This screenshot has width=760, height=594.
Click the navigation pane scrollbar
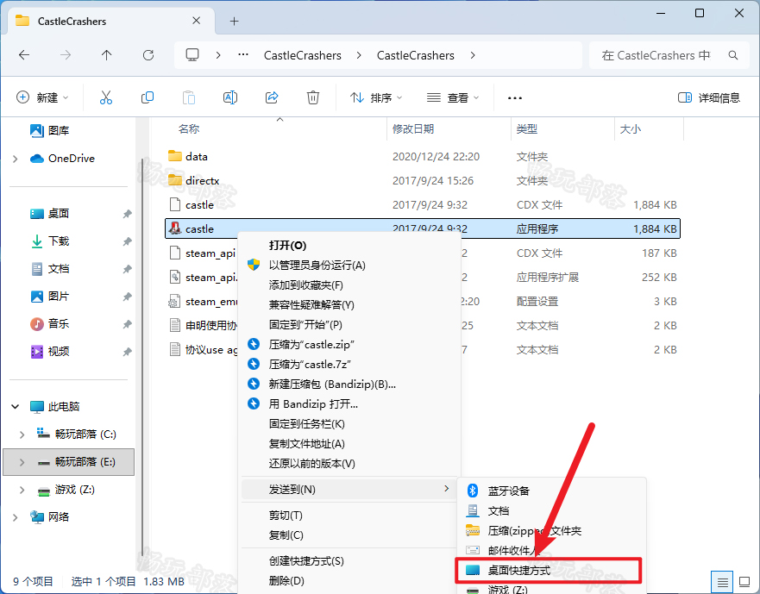142,359
